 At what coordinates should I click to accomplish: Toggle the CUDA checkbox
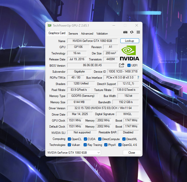point(85,139)
